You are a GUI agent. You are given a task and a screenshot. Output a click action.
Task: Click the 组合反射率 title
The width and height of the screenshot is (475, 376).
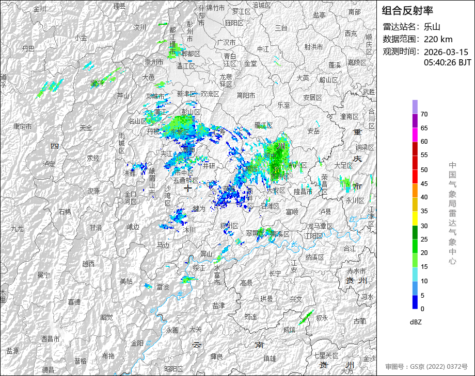[x=407, y=11]
